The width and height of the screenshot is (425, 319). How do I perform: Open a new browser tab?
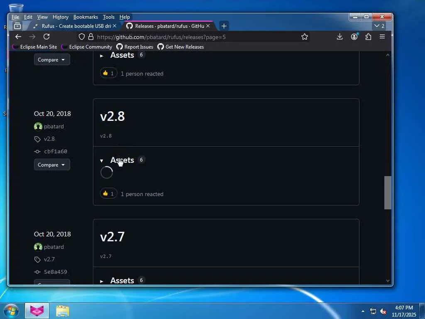(224, 26)
